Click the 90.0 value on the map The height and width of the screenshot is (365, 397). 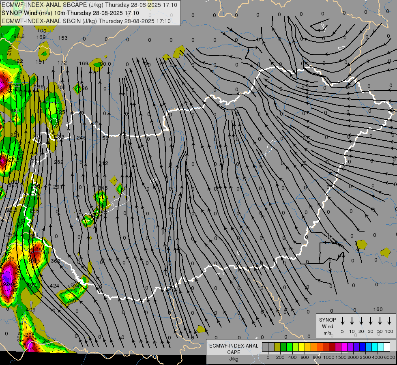click(105, 64)
